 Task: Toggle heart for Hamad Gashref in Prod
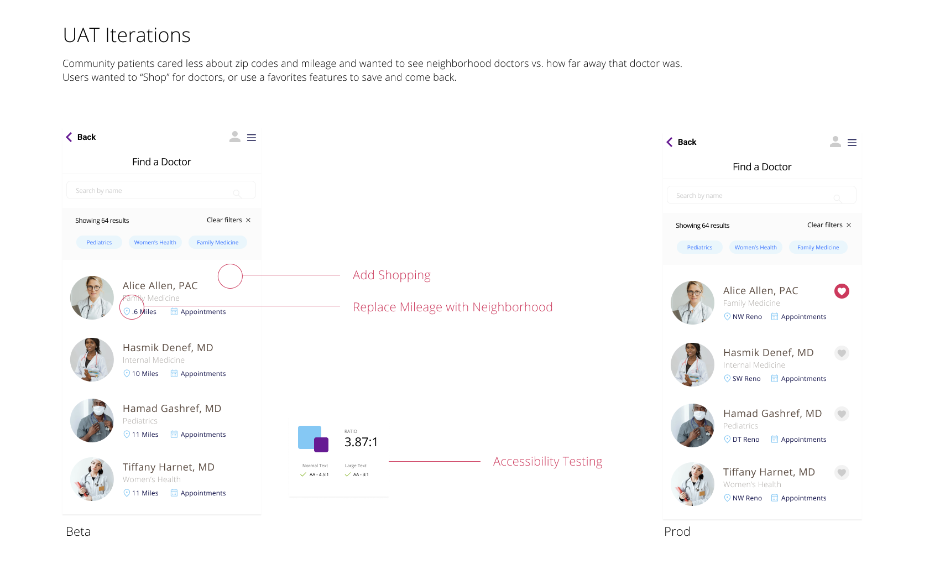[842, 414]
